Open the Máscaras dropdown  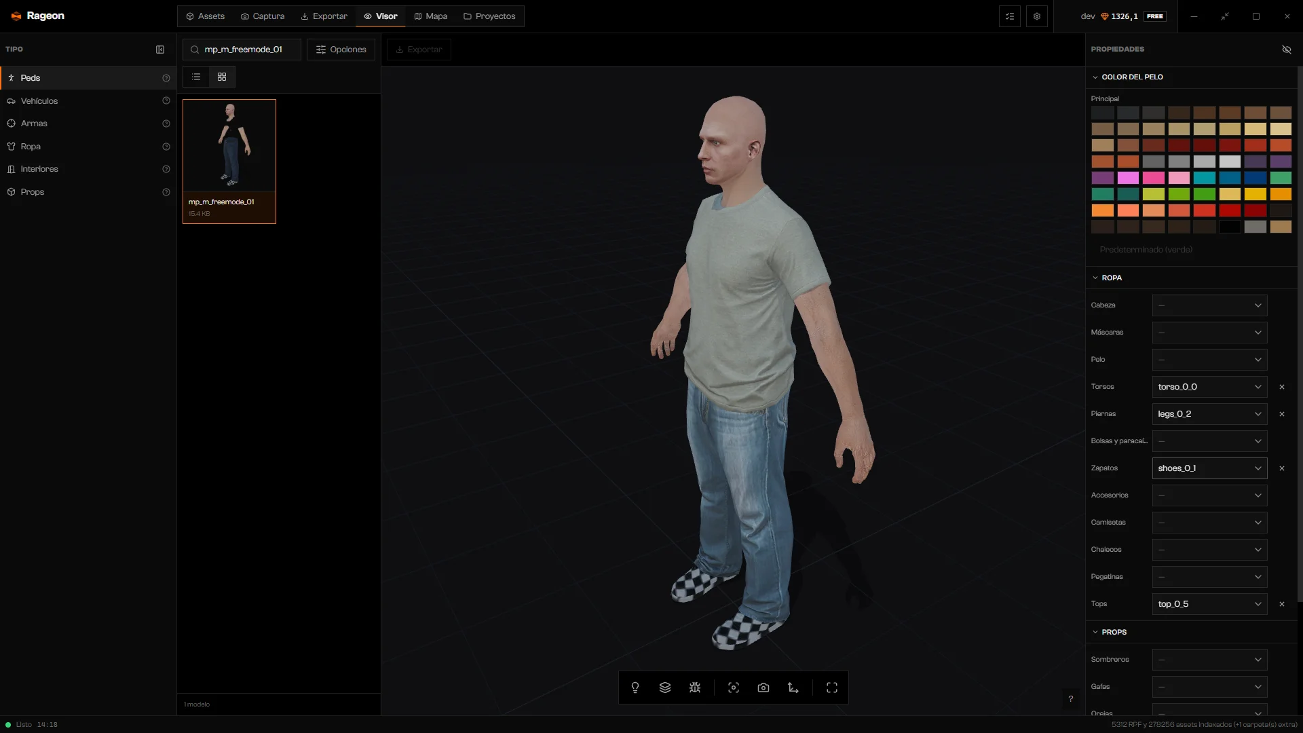(1209, 333)
